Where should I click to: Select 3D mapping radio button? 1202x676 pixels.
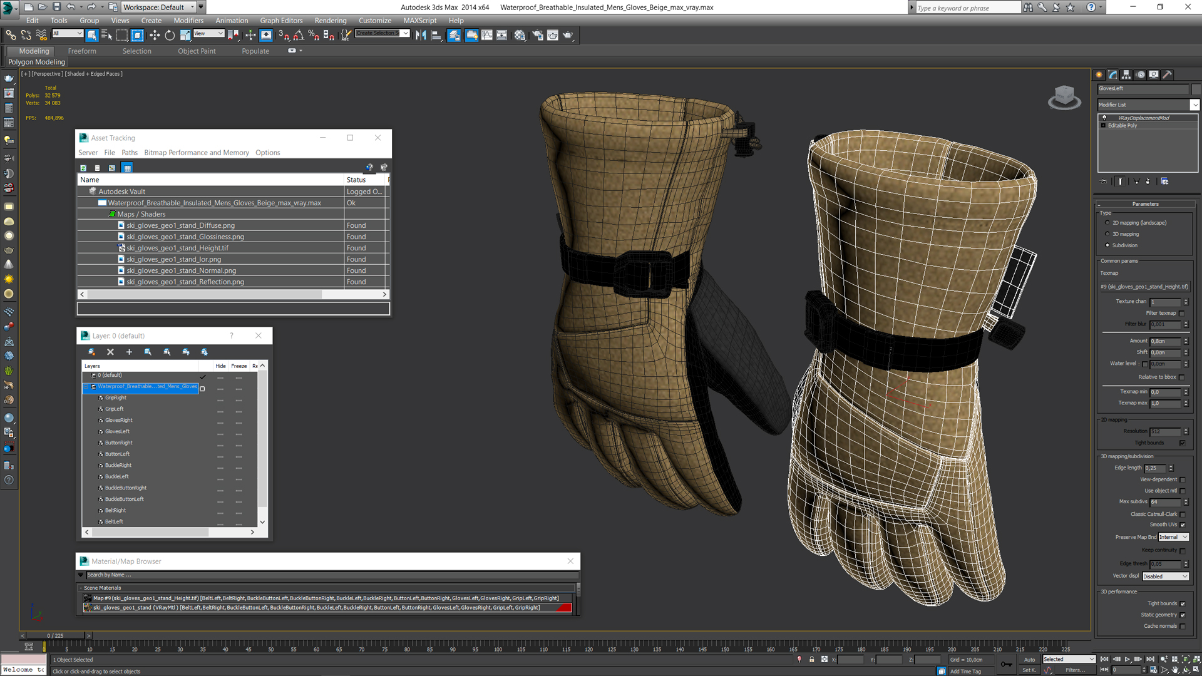click(x=1107, y=234)
